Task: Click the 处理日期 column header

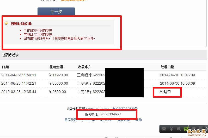Action: pos(167,67)
